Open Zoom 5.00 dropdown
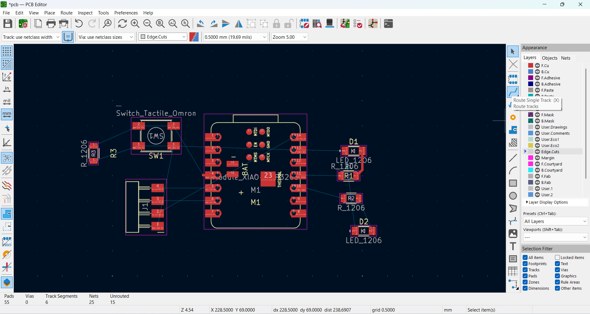 (290, 37)
